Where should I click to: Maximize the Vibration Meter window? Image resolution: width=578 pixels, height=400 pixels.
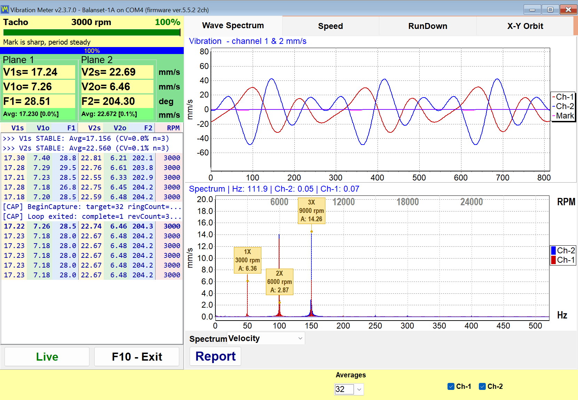click(550, 9)
